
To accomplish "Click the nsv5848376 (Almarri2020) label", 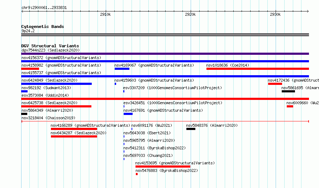I will (x=212, y=125).
